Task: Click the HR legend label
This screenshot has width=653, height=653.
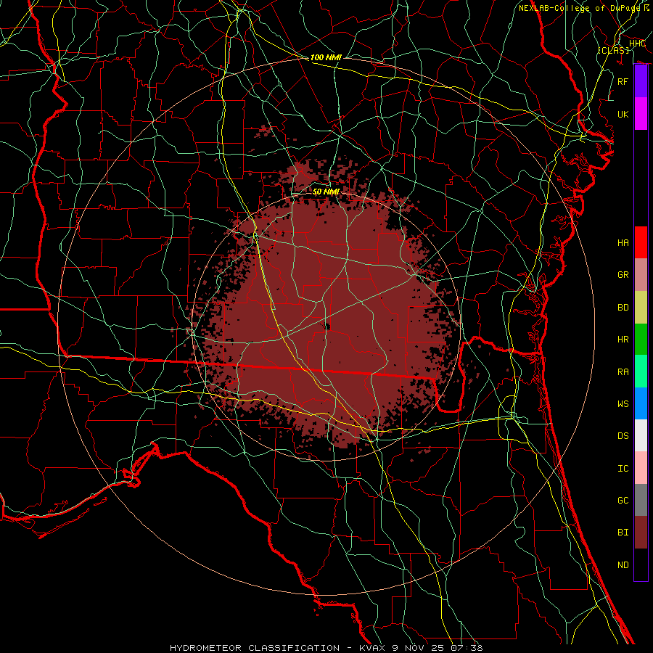Action: [x=623, y=340]
